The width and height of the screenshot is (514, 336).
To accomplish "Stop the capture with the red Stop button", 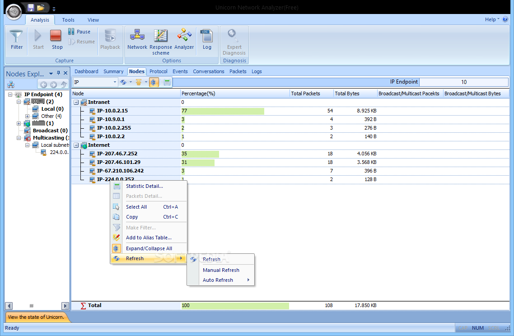I will pos(57,39).
